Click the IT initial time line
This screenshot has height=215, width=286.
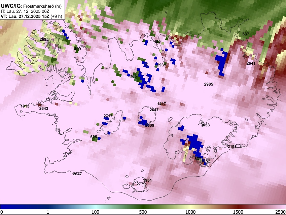[x=25, y=11]
